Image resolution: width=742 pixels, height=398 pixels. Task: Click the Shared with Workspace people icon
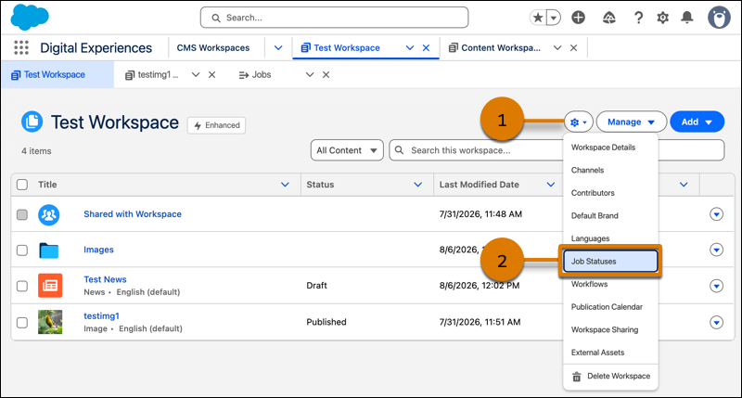click(x=49, y=214)
